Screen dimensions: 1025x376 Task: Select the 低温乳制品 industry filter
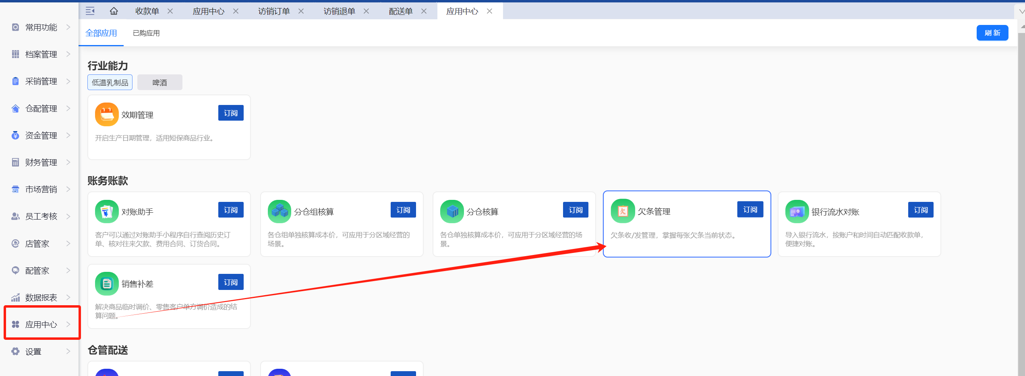point(110,82)
